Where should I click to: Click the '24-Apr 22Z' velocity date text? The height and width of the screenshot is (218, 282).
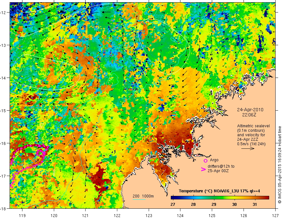pos(247,139)
